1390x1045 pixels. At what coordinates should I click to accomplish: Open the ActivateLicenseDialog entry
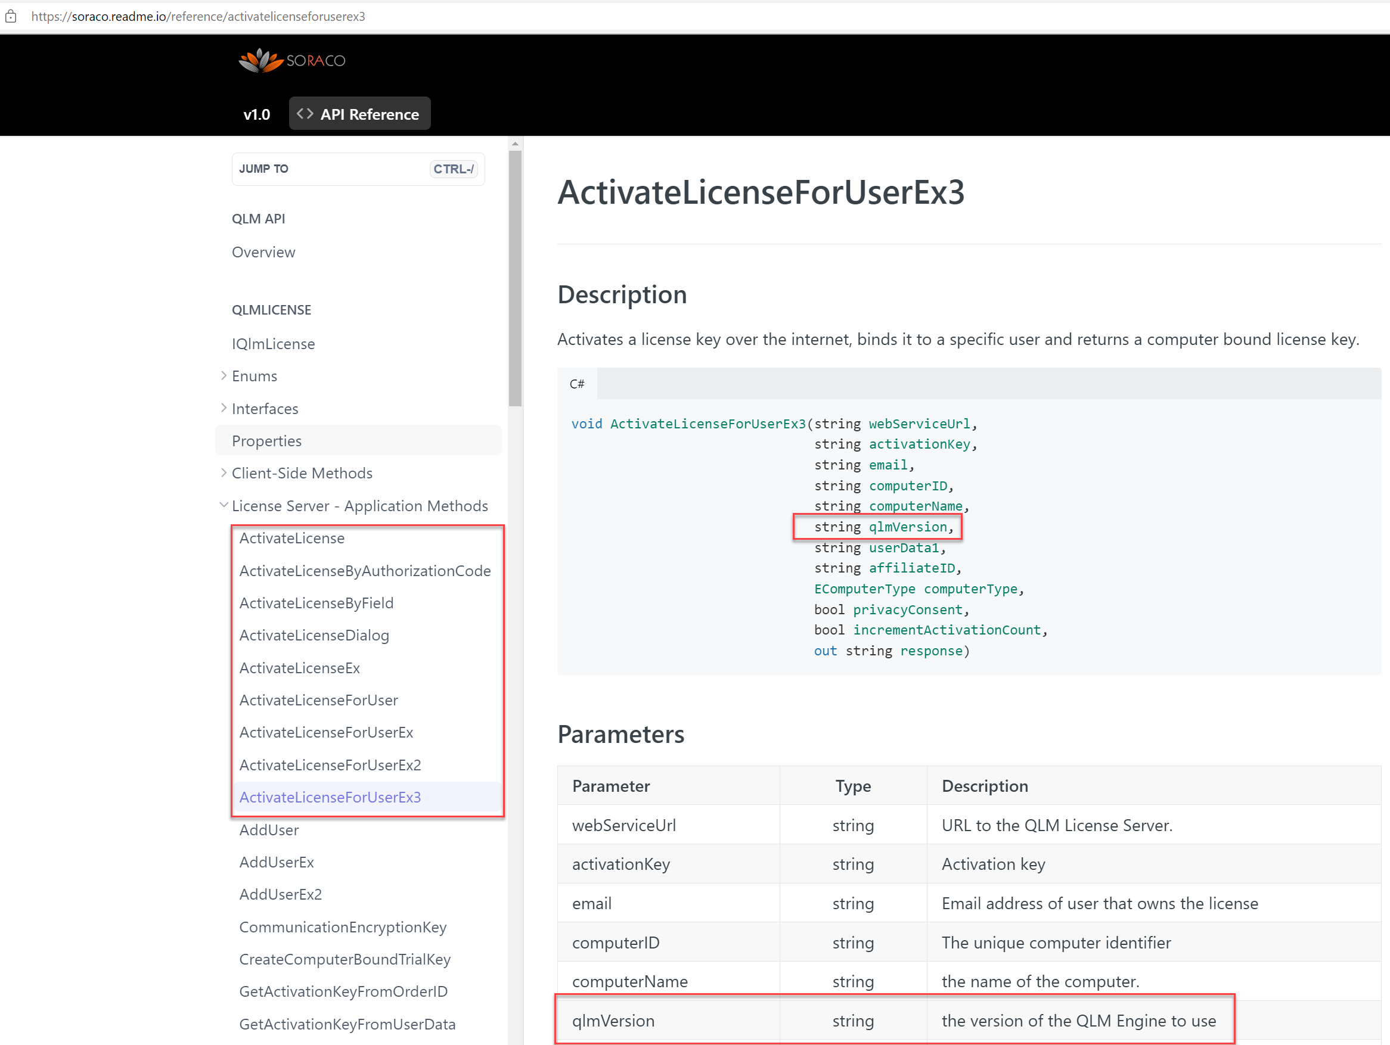(314, 635)
